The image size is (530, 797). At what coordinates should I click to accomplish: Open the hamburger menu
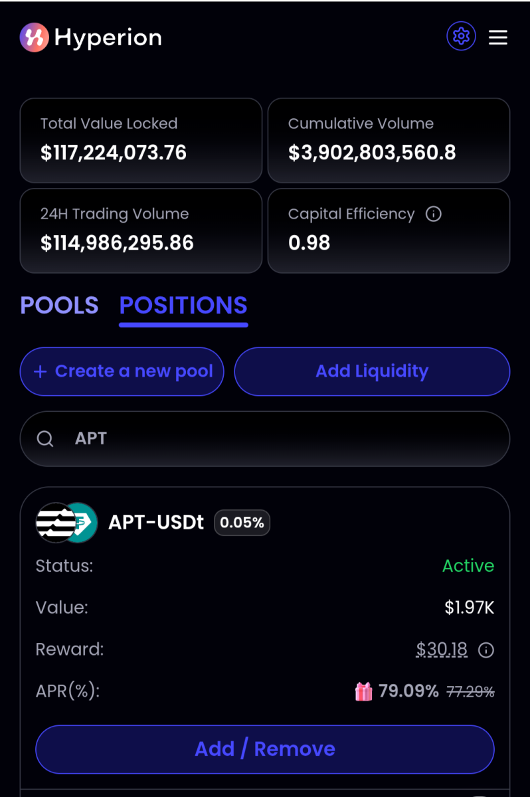click(x=498, y=37)
